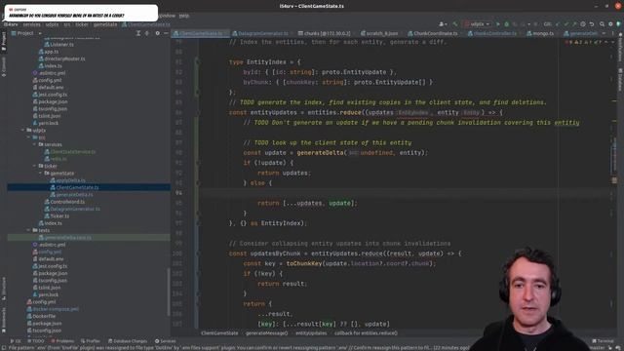Toggle the Structure tool window side tab
This screenshot has height=351, width=624.
[x=4, y=289]
